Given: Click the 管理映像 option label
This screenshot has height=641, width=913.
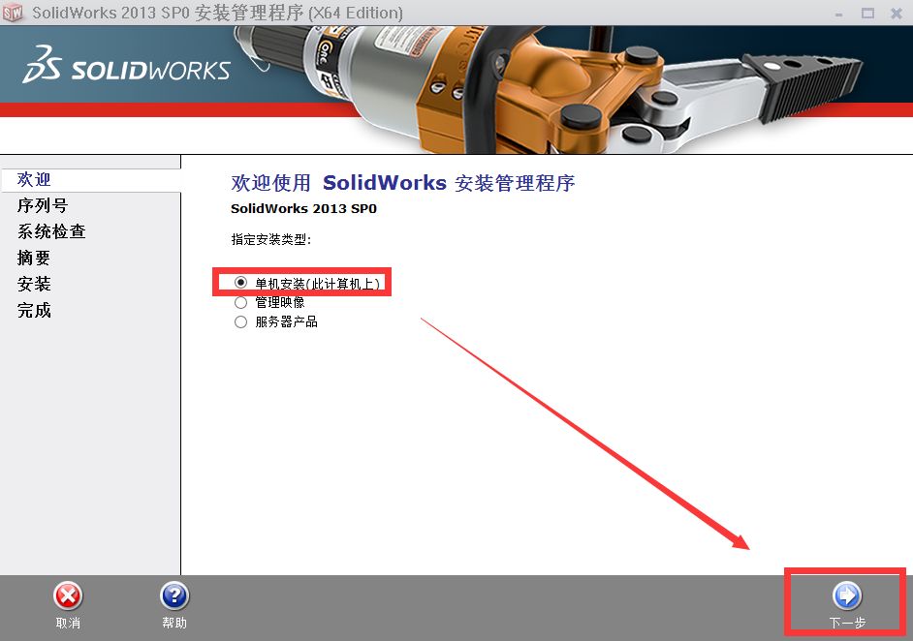Looking at the screenshot, I should click(280, 302).
